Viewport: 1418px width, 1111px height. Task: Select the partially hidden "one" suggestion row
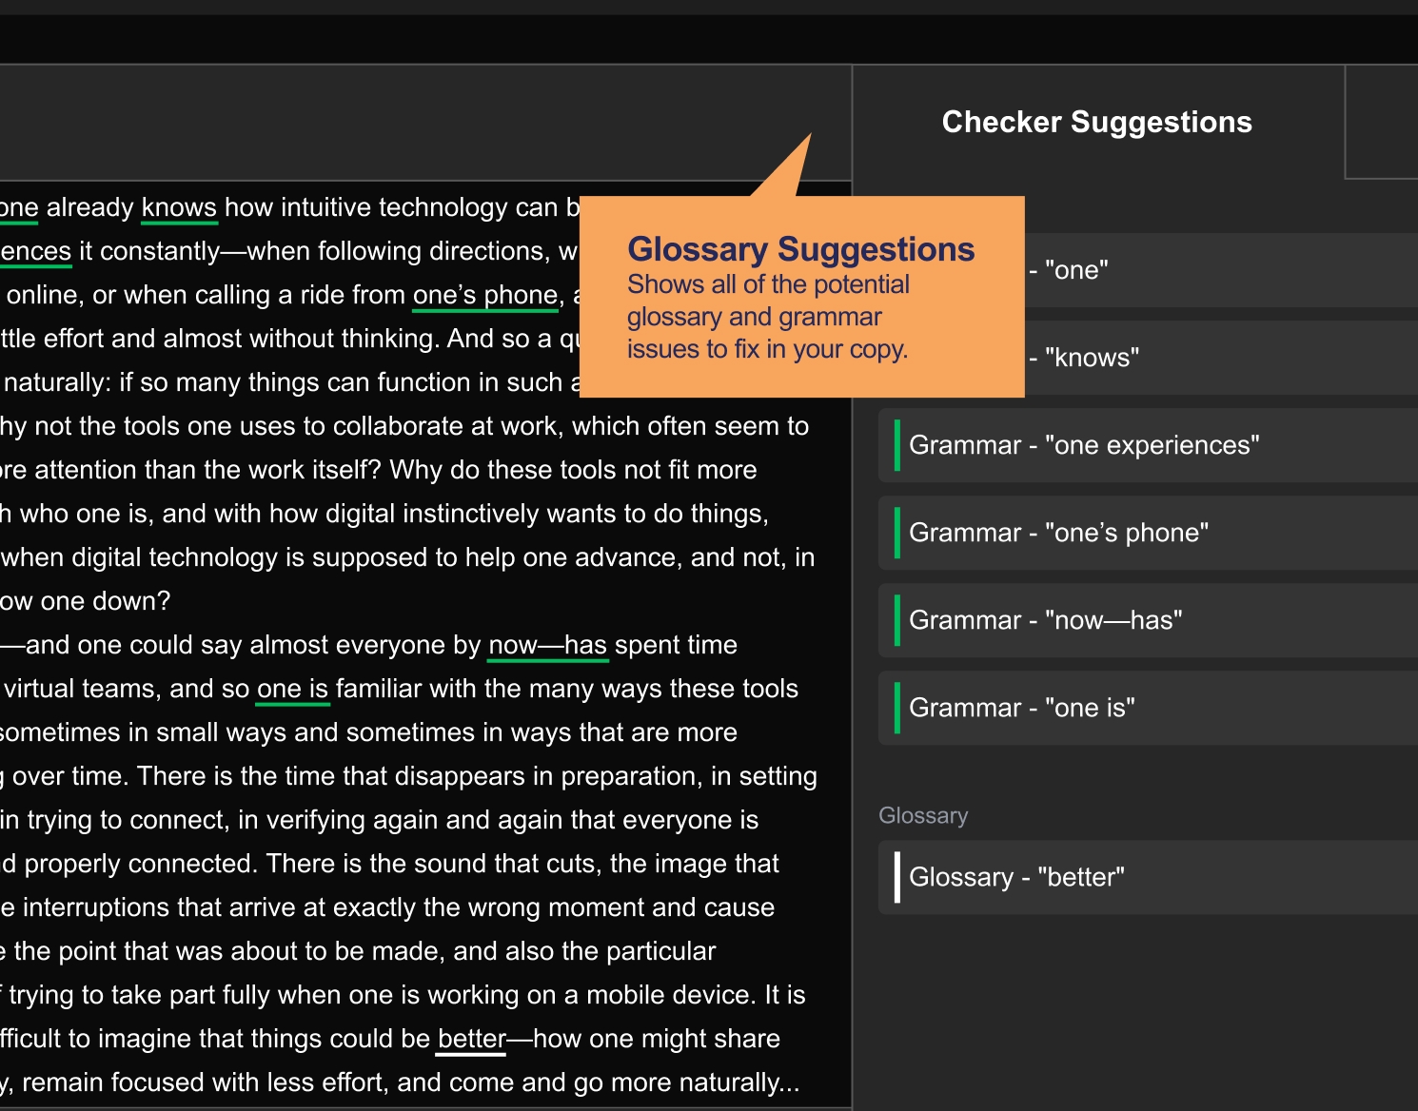(1218, 270)
